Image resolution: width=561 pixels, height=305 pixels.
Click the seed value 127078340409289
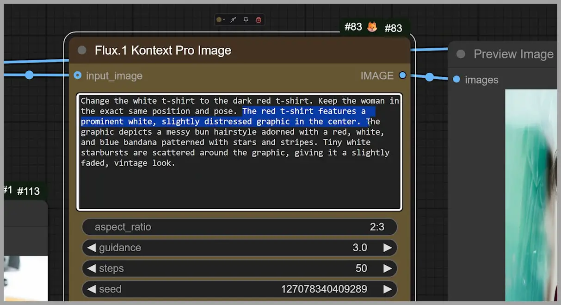(324, 289)
